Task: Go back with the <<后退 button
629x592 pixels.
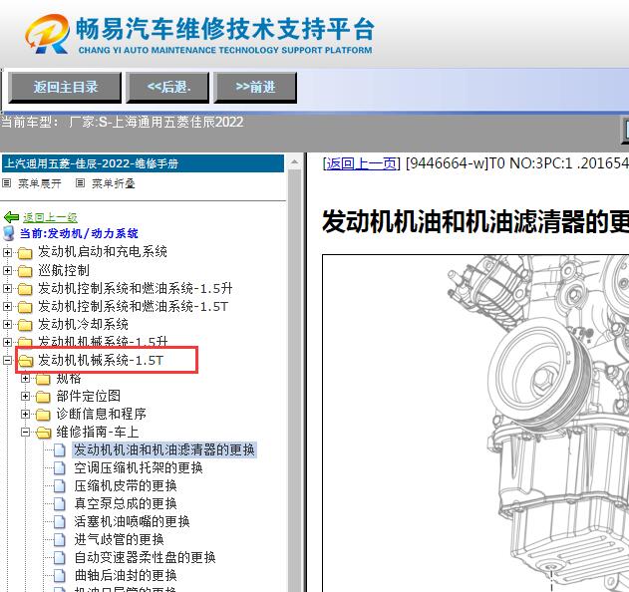Action: coord(167,87)
